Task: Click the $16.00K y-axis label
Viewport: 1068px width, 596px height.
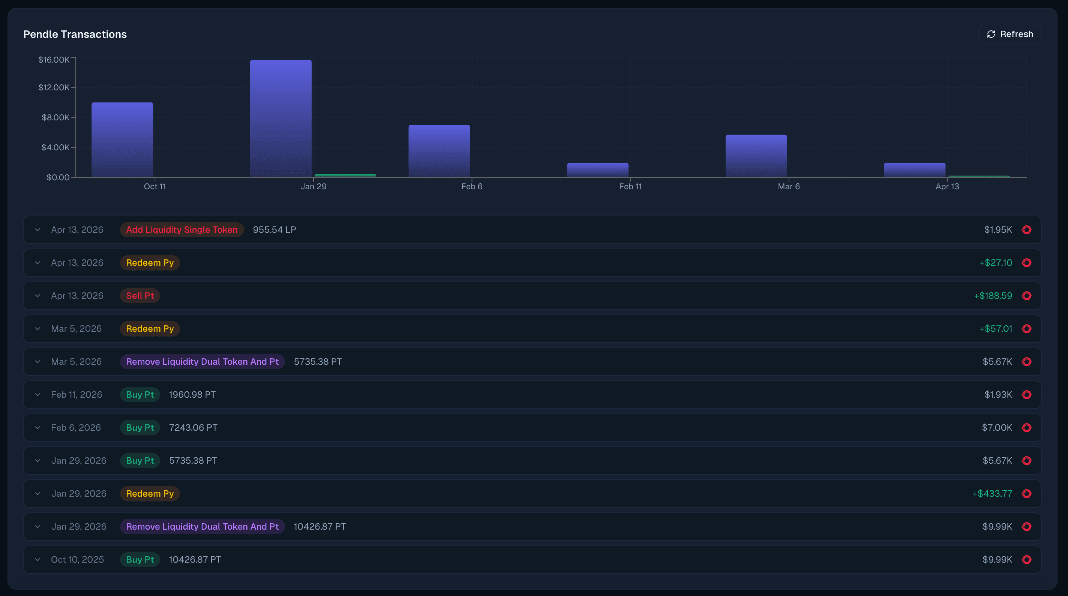Action: [x=54, y=60]
